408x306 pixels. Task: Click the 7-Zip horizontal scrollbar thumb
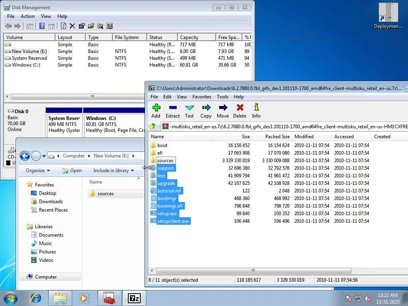pyautogui.click(x=253, y=271)
